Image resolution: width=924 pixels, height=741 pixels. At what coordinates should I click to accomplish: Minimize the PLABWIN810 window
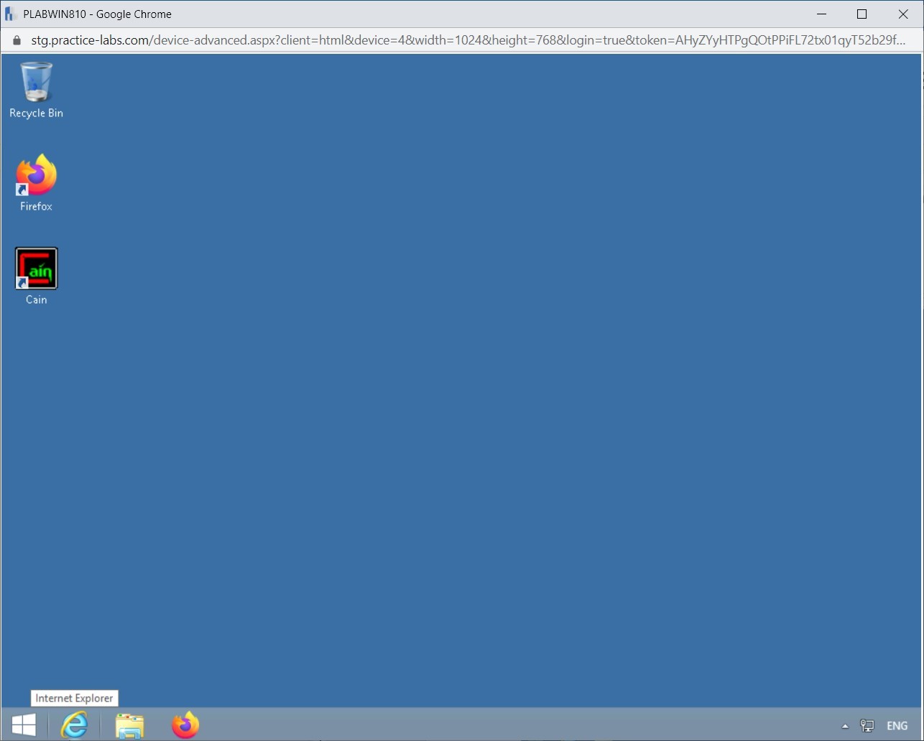821,14
